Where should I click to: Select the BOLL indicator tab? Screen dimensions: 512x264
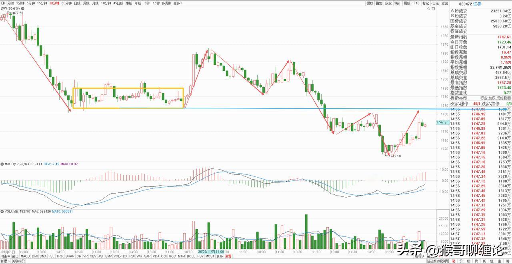click(x=191, y=256)
